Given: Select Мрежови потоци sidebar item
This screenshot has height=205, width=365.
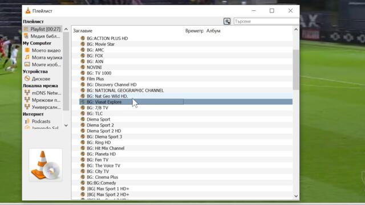Looking at the screenshot, I should tap(43, 100).
